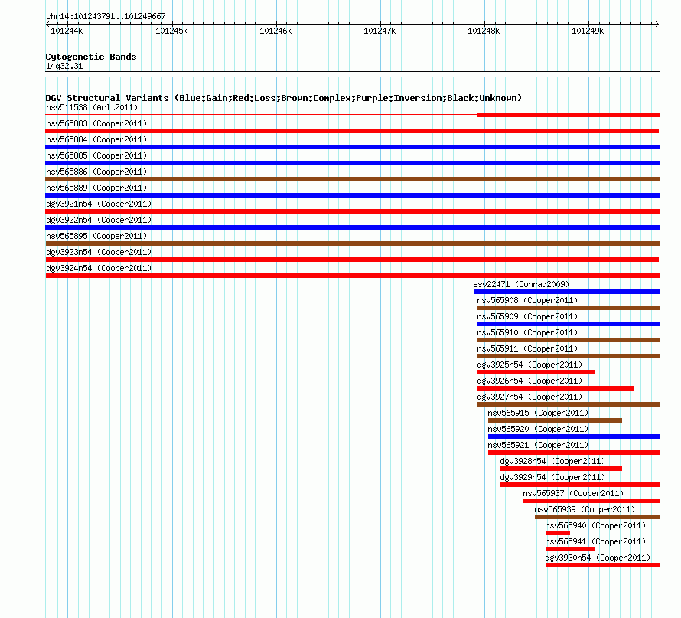Click the dgv3929n54 (Cooper2011) label
The image size is (681, 618).
coord(552,477)
